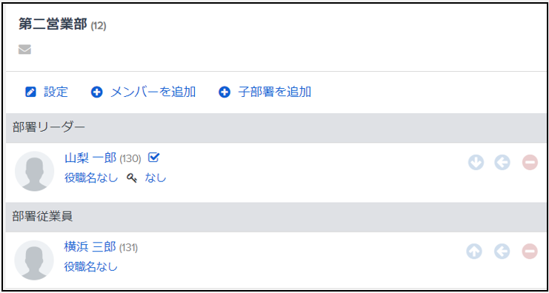Click the envelope mail icon under 第二営業部

point(25,50)
